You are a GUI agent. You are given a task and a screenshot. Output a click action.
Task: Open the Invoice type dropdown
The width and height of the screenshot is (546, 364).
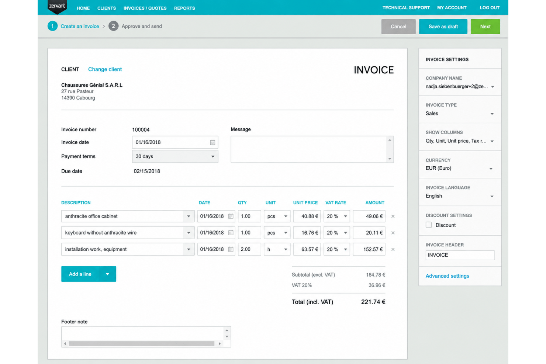pyautogui.click(x=460, y=114)
